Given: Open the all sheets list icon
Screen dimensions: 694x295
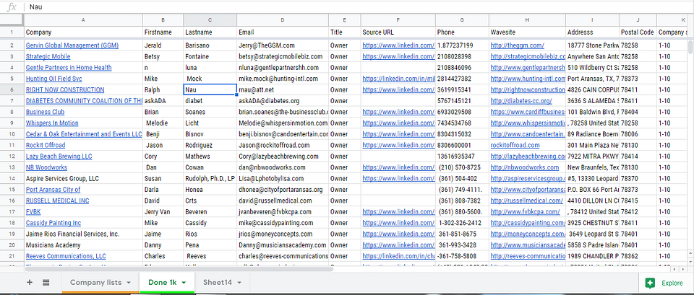Looking at the screenshot, I should 46,283.
